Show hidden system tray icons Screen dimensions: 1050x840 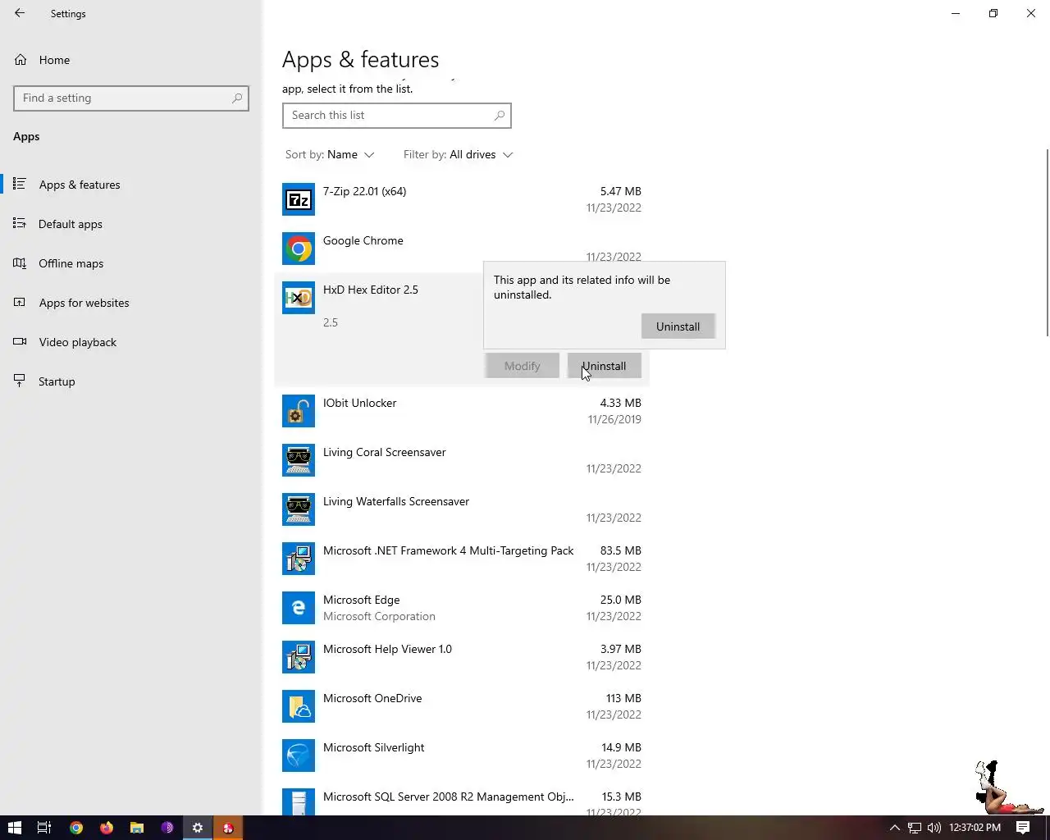(x=894, y=828)
